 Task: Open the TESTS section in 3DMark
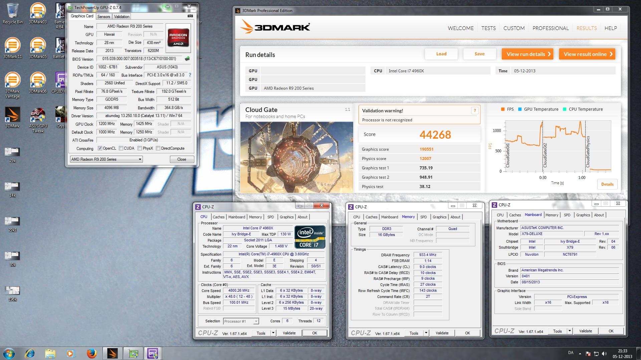(x=488, y=28)
